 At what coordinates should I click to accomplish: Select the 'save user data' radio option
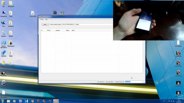(x=105, y=82)
